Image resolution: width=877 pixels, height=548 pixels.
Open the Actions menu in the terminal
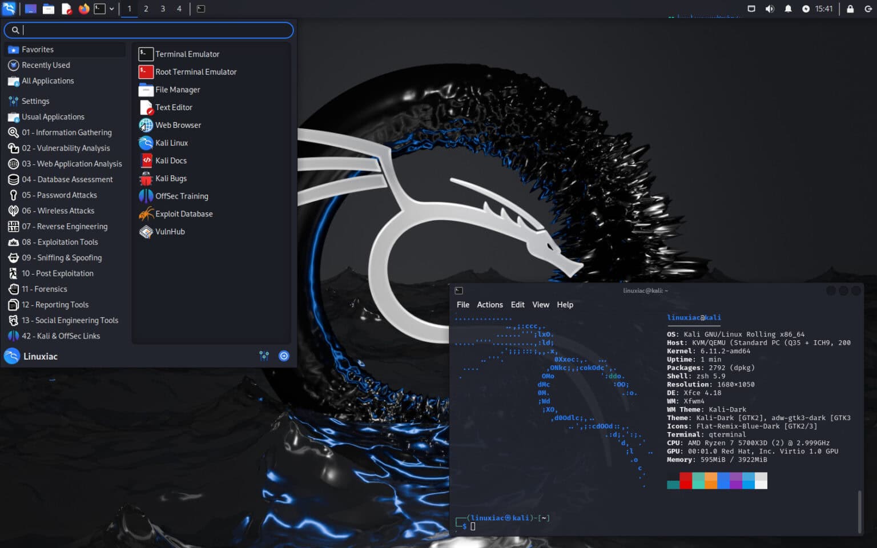point(489,304)
